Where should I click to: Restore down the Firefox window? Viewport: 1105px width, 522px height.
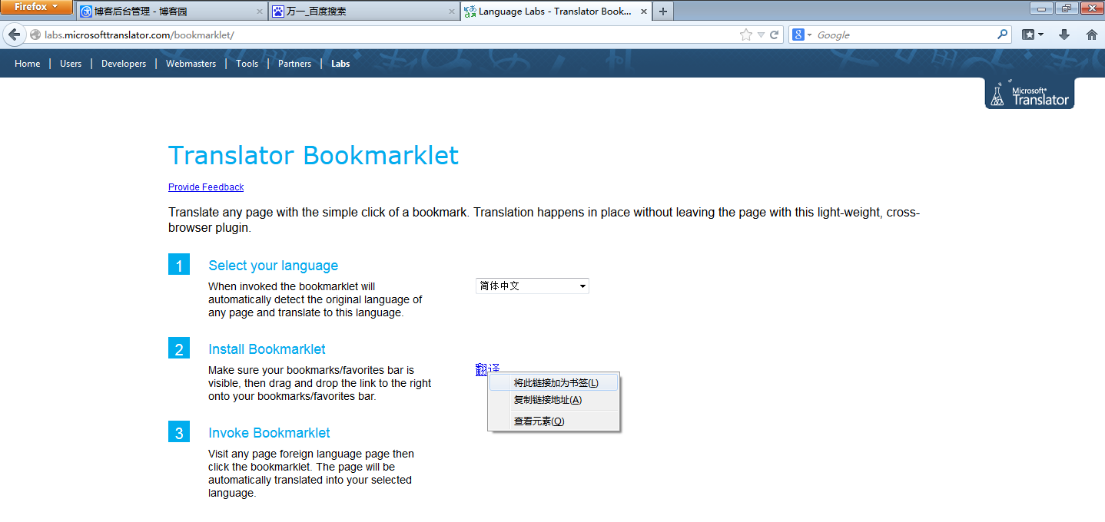[1067, 8]
